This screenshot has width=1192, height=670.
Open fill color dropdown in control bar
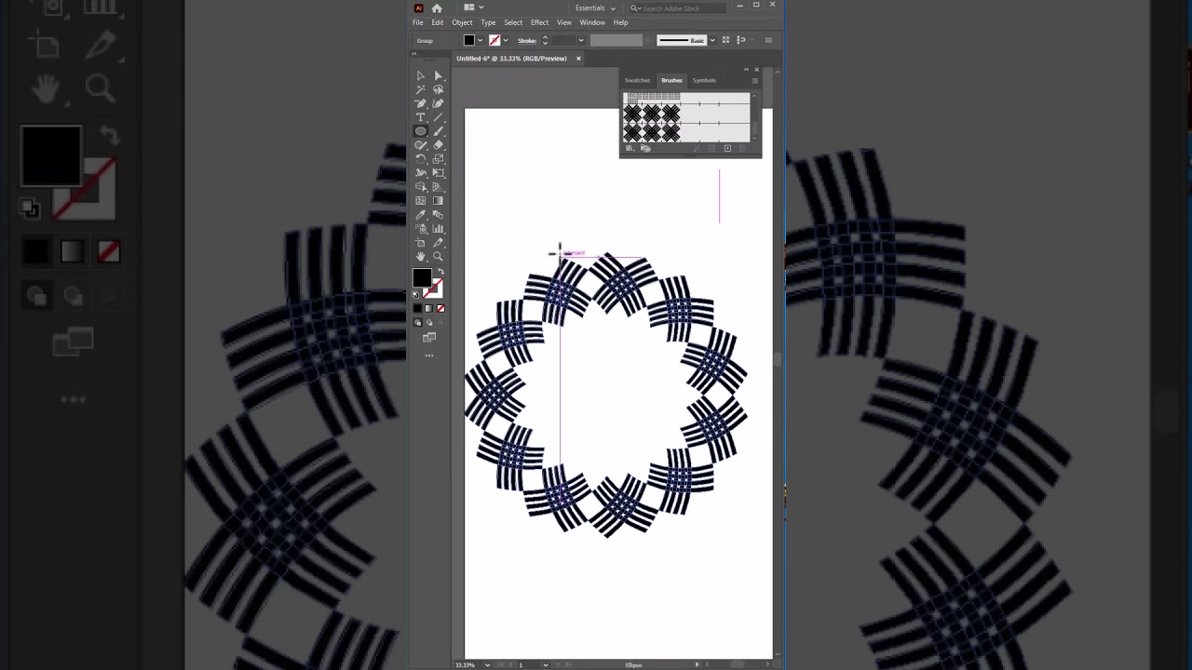pos(481,40)
